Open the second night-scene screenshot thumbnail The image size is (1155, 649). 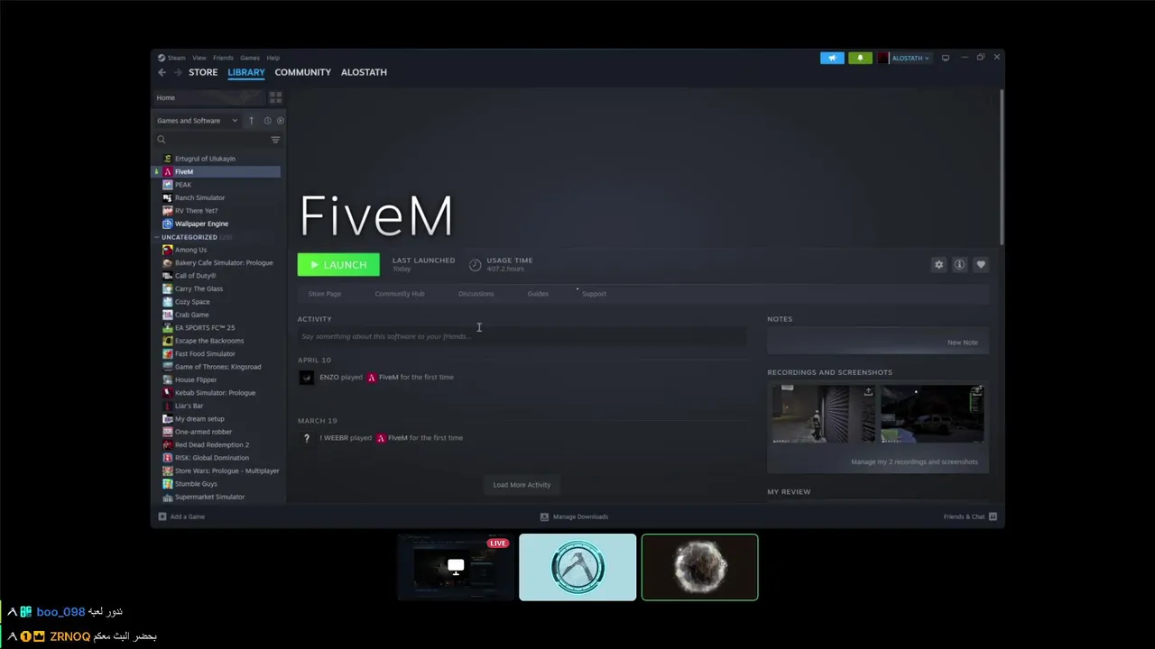[x=932, y=414]
